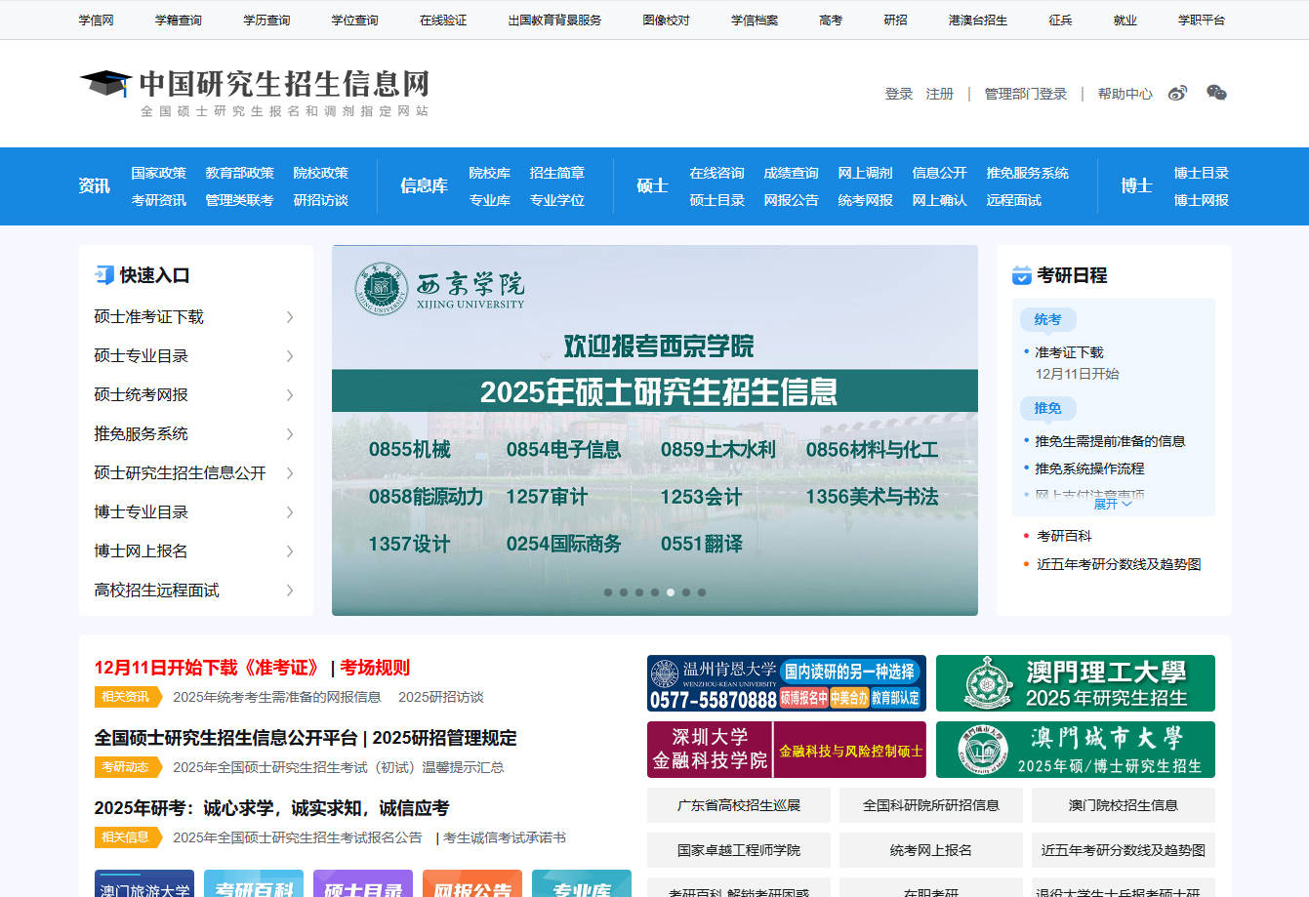This screenshot has height=897, width=1309.
Task: Open the WeChat icon in header
Action: (1216, 94)
